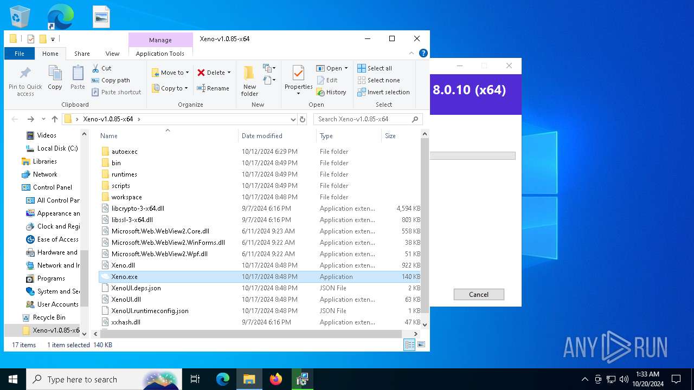694x390 pixels.
Task: Switch to the Home tab
Action: pos(50,54)
